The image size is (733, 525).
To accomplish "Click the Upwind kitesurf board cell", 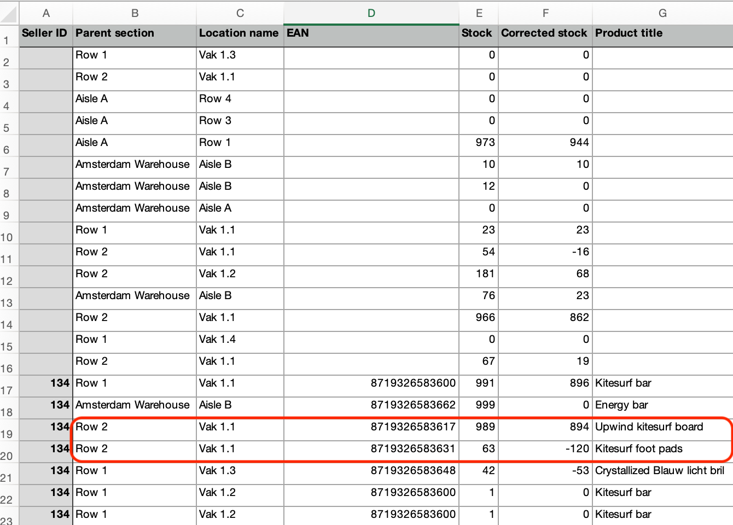I will pyautogui.click(x=662, y=430).
